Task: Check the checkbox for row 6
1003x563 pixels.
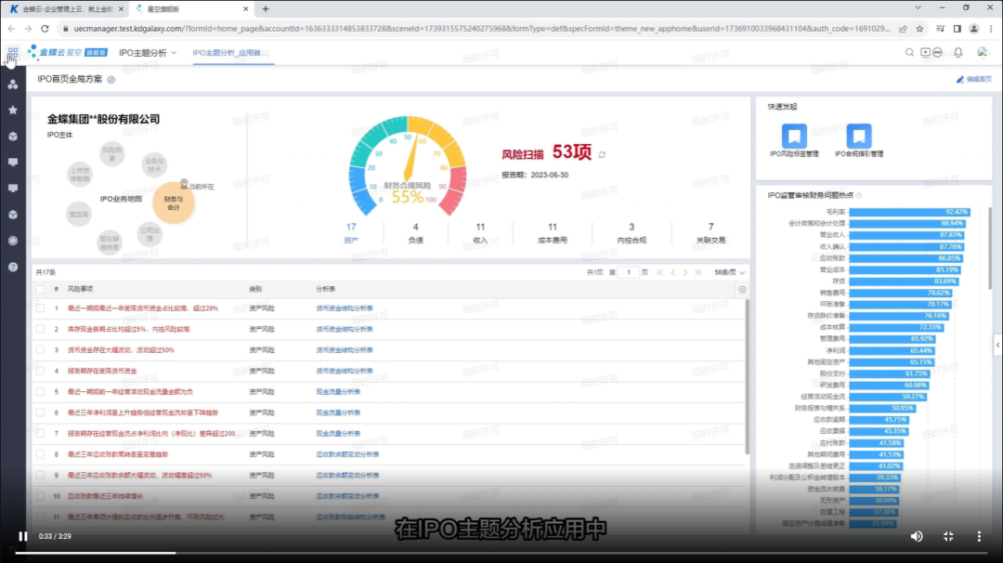Action: (41, 412)
